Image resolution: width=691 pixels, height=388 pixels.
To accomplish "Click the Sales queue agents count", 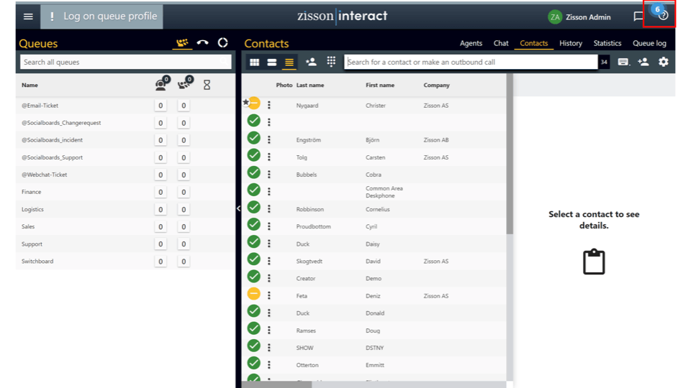I will click(161, 226).
